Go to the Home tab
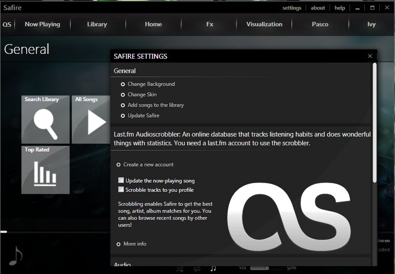This screenshot has width=395, height=274. (153, 24)
